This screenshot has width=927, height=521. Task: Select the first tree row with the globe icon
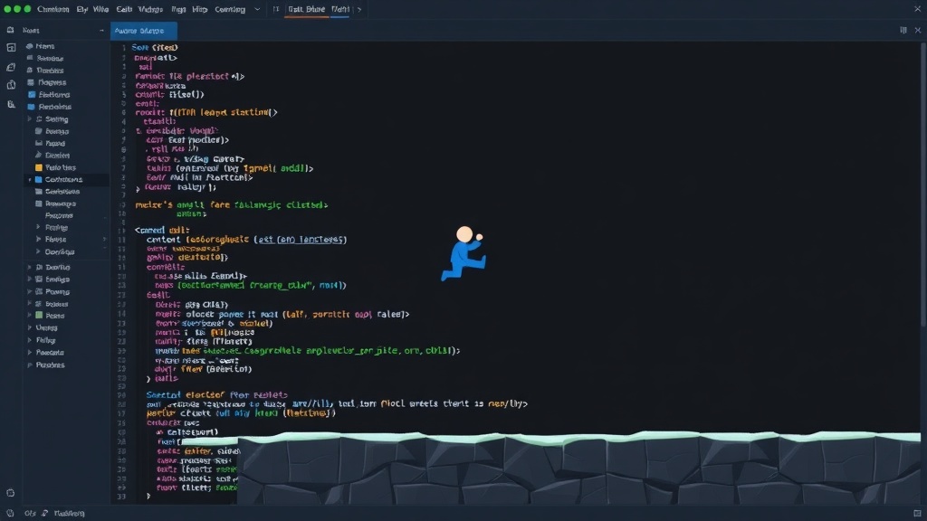[x=66, y=46]
